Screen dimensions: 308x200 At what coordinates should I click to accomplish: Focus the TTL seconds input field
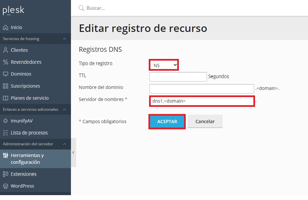click(178, 77)
